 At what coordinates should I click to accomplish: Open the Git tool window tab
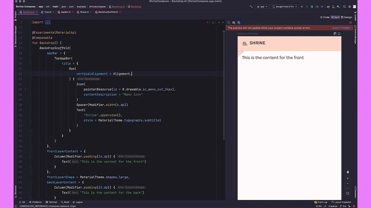pos(23,202)
